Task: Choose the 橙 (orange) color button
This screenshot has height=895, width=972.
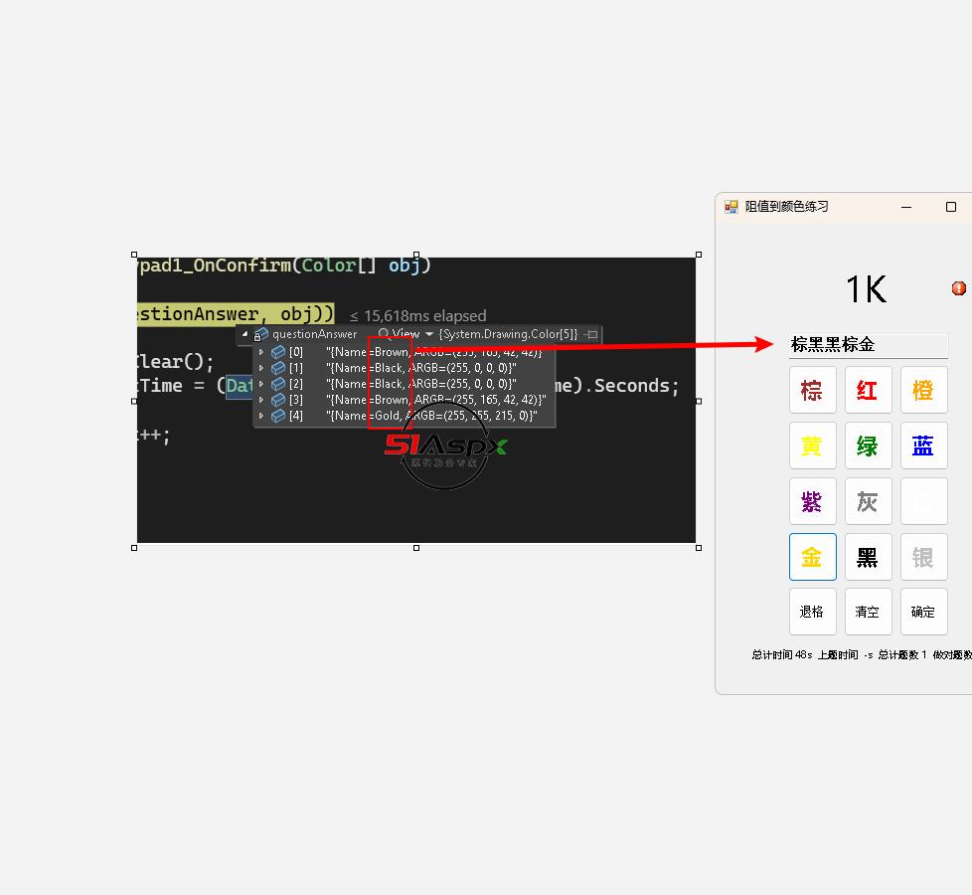Action: pos(923,390)
